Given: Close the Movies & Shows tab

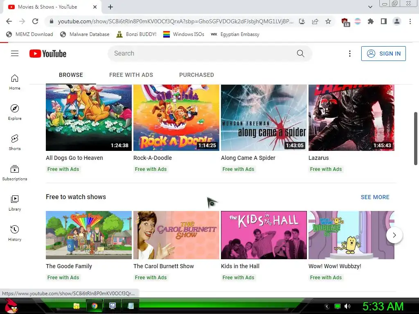Looking at the screenshot, I should [x=95, y=7].
